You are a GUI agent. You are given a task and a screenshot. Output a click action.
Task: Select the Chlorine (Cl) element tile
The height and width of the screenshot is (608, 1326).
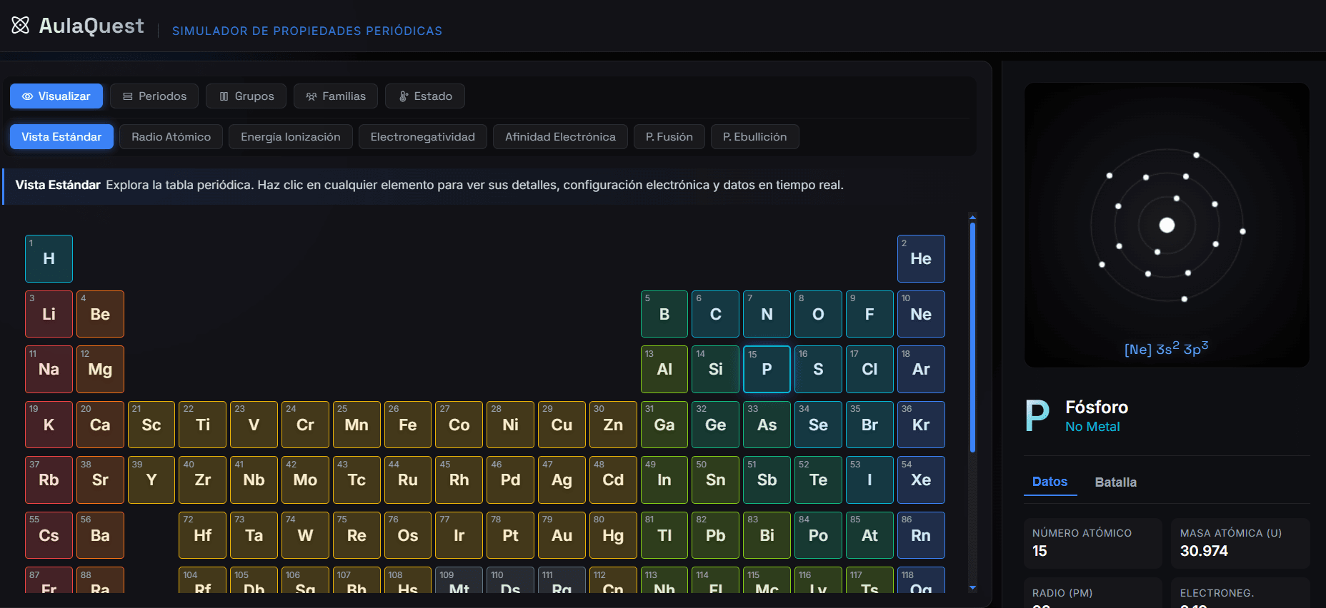[869, 369]
